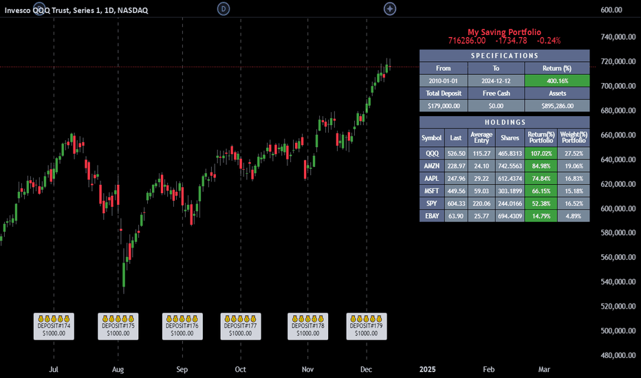
Task: Click the Weight(%) Portfolio column header
Action: pos(574,137)
